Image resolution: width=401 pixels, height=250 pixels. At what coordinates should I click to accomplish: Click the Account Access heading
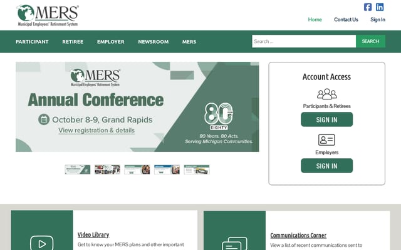[326, 77]
